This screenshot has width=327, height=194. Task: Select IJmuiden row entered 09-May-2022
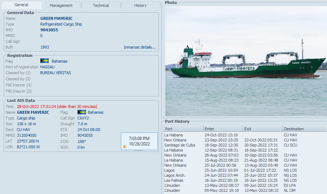click(245, 190)
